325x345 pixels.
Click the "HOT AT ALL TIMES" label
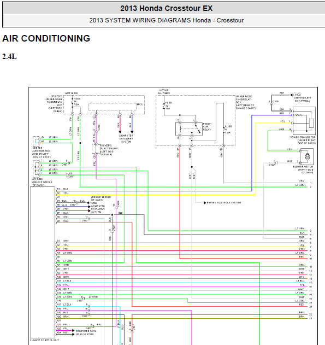click(x=164, y=92)
